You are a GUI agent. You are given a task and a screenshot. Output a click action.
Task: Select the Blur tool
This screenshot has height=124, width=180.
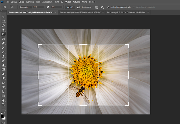3,74
